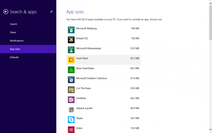Click the vertical scrollbar thumb

[x=211, y=23]
